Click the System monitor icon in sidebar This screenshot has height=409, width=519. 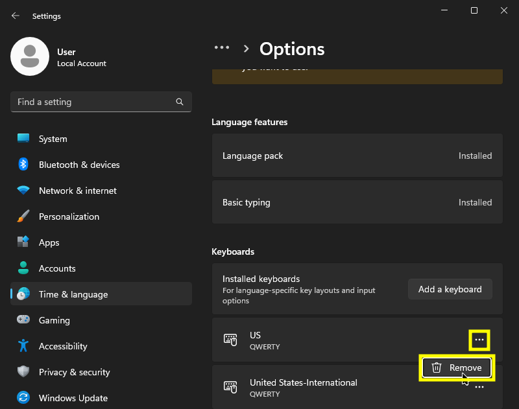[x=23, y=139]
